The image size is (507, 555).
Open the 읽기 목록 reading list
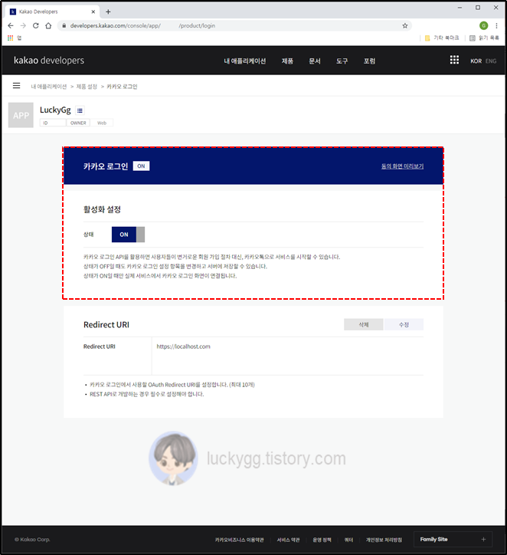(x=484, y=38)
